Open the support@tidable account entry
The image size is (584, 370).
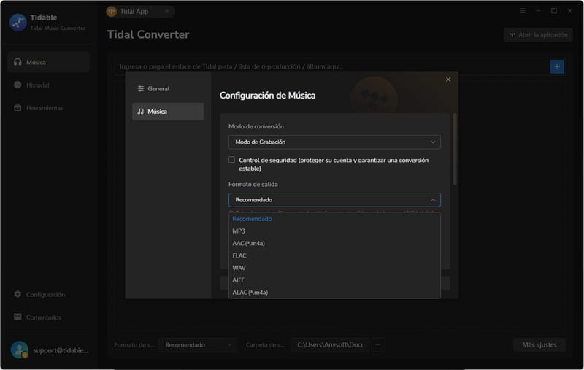(50, 350)
